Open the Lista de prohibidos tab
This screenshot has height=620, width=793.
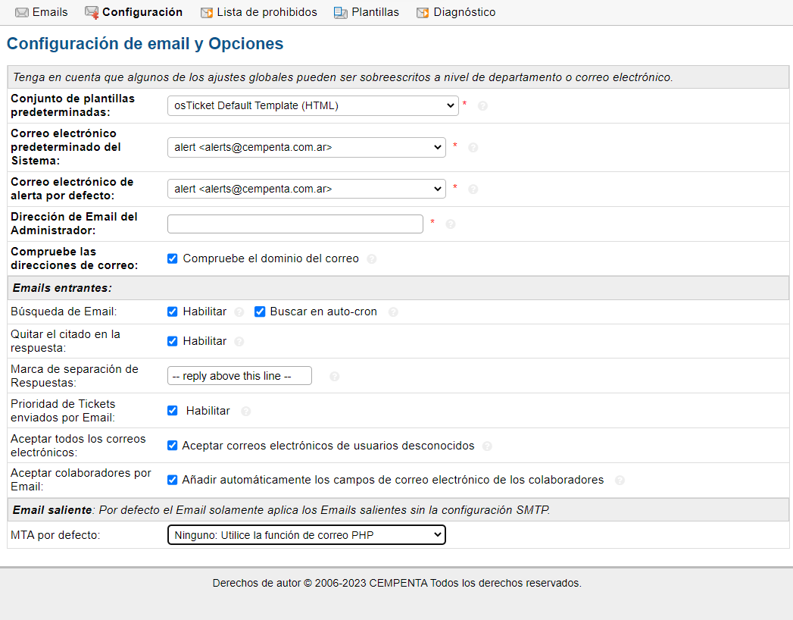pos(258,12)
